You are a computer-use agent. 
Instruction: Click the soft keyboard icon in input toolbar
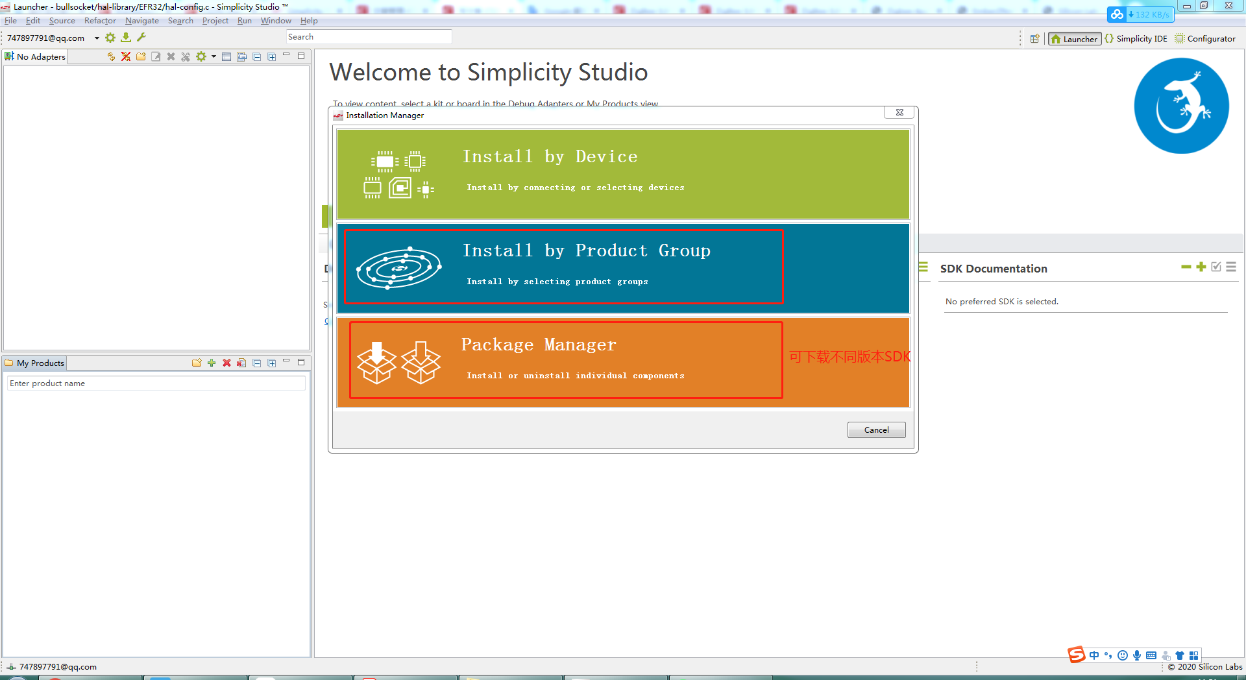click(1151, 655)
